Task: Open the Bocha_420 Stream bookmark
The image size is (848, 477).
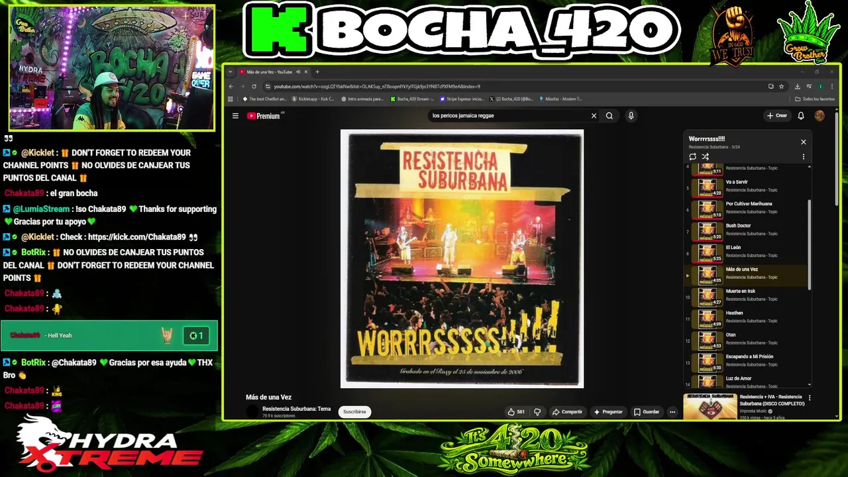Action: click(x=412, y=99)
